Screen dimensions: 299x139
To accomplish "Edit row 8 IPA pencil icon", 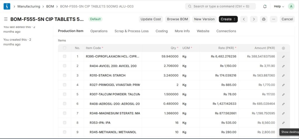I will [283, 123].
